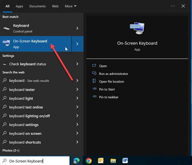Screen dimensions: 192x165
Task: Click the Pin to taskbar pin icon
Action: coord(94,97)
